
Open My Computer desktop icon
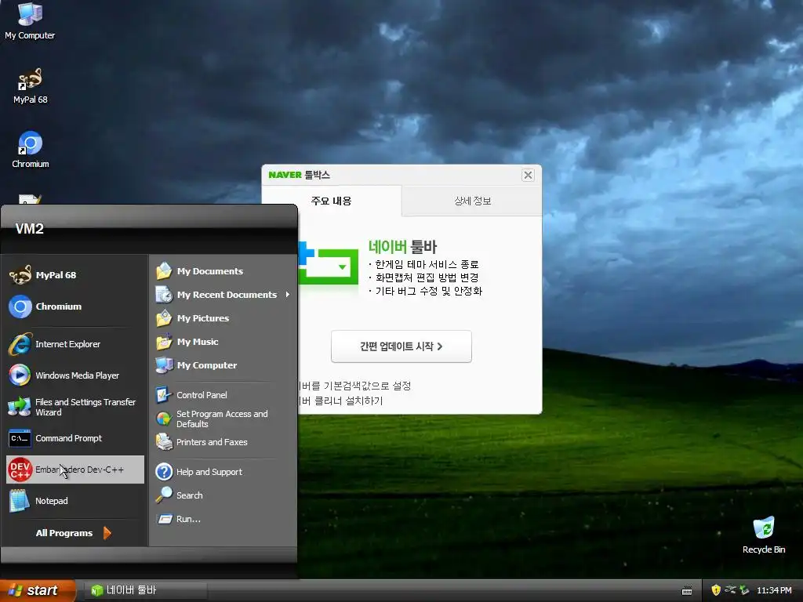click(x=30, y=20)
